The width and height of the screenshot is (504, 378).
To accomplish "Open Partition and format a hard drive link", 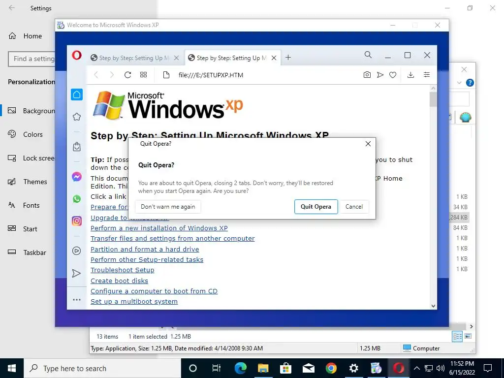I will click(145, 249).
